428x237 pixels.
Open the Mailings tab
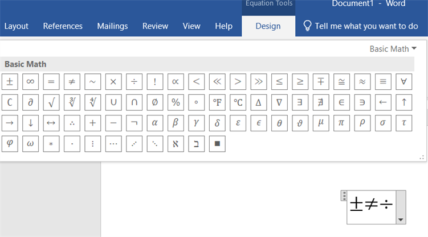pos(112,26)
